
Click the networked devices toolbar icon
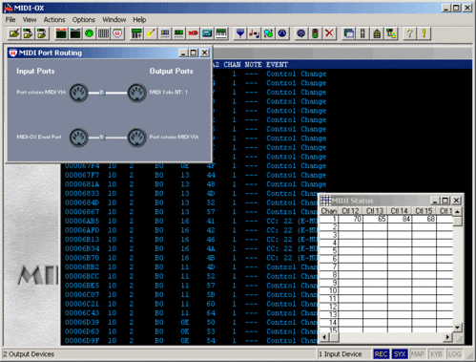391,33
